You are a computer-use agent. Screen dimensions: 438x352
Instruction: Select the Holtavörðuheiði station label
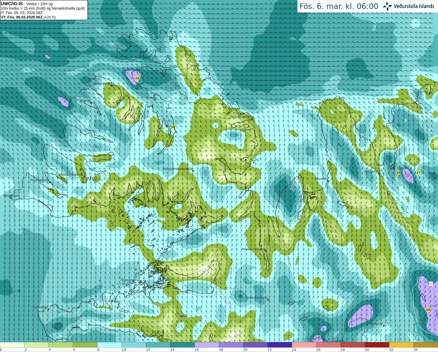(257, 298)
